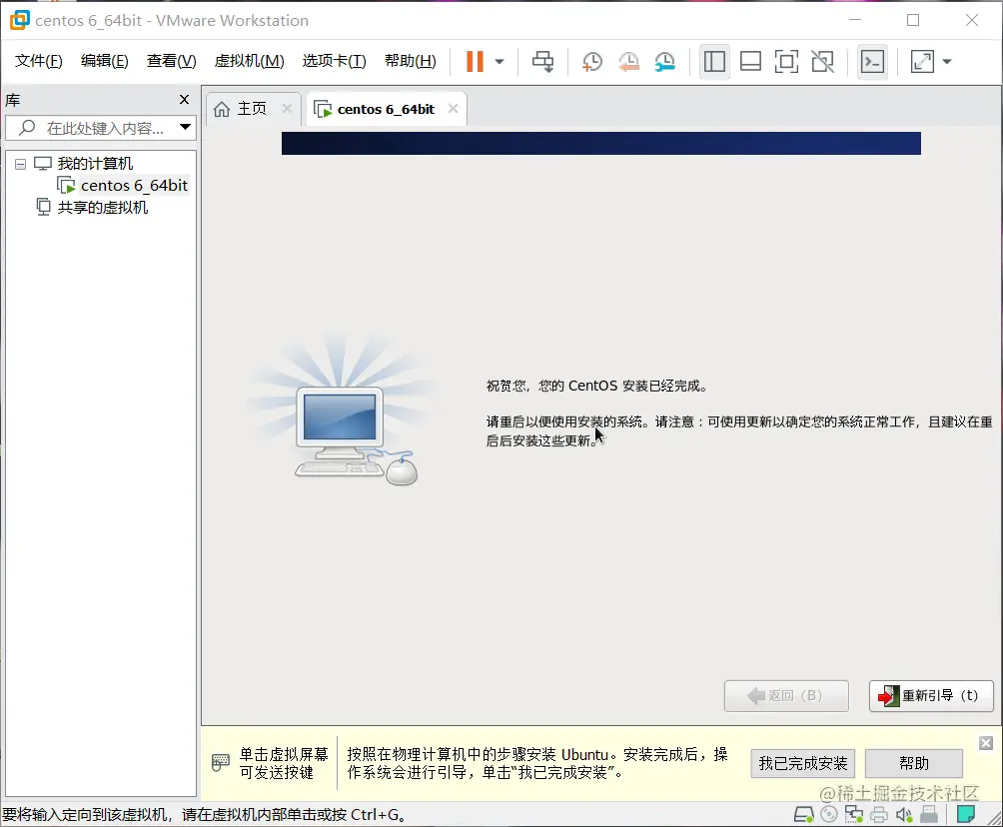Open the 编辑(E) menu
The width and height of the screenshot is (1003, 827).
coord(105,61)
